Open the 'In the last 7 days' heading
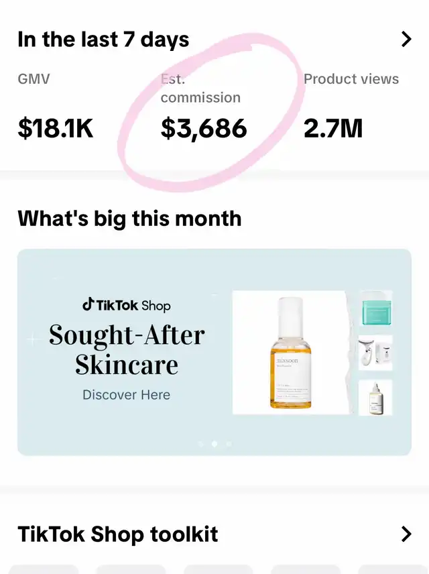 click(103, 40)
